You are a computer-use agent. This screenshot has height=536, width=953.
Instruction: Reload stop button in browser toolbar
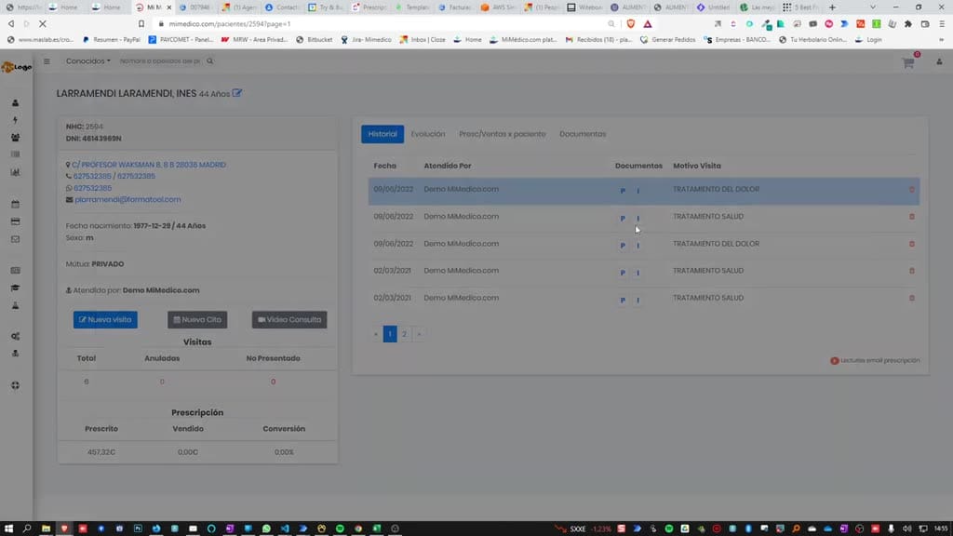[x=43, y=23]
